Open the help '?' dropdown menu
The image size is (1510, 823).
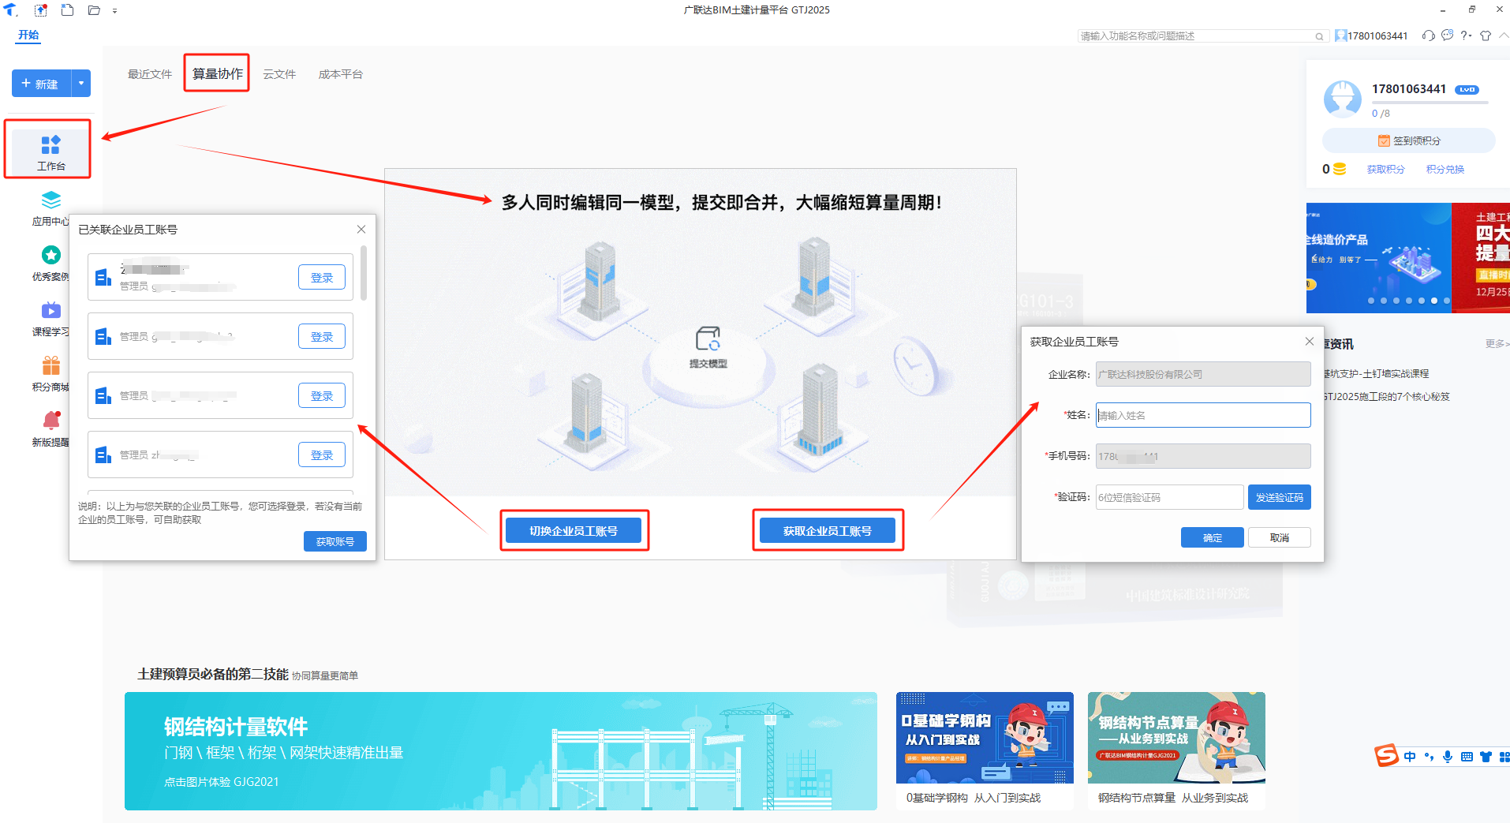(1466, 36)
